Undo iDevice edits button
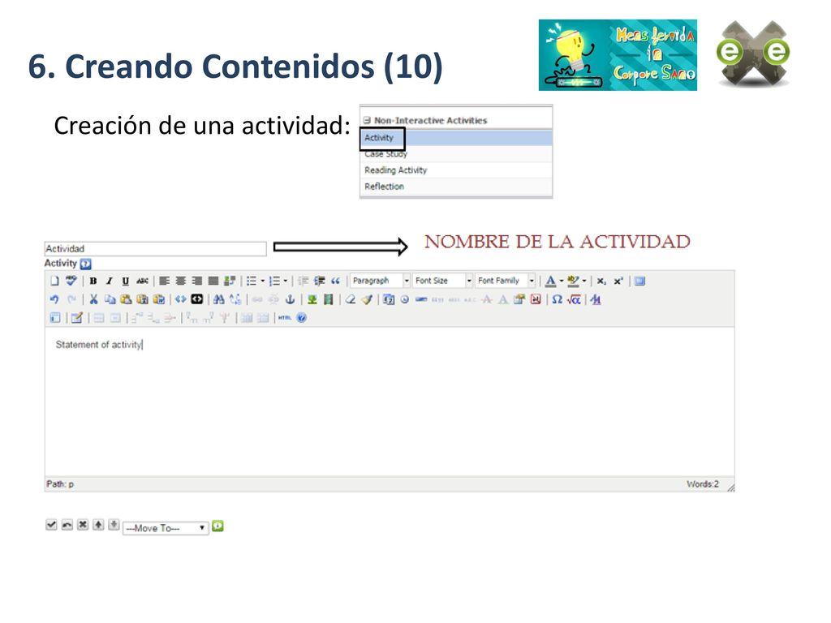 coord(67,525)
